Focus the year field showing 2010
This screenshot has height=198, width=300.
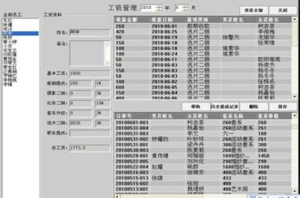tap(148, 8)
